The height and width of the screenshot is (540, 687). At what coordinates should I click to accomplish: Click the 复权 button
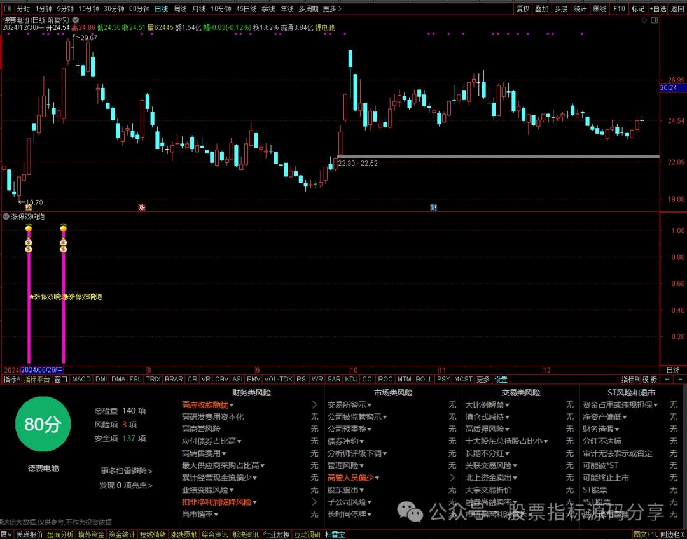[523, 9]
